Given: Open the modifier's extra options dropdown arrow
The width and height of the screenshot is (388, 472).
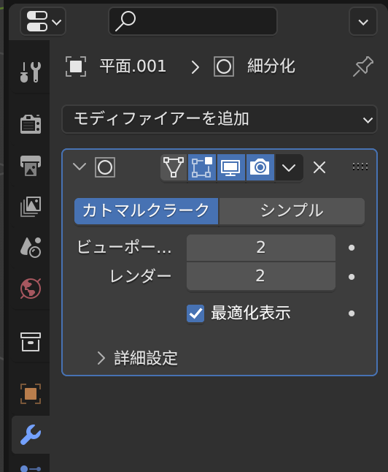Looking at the screenshot, I should click(x=289, y=167).
